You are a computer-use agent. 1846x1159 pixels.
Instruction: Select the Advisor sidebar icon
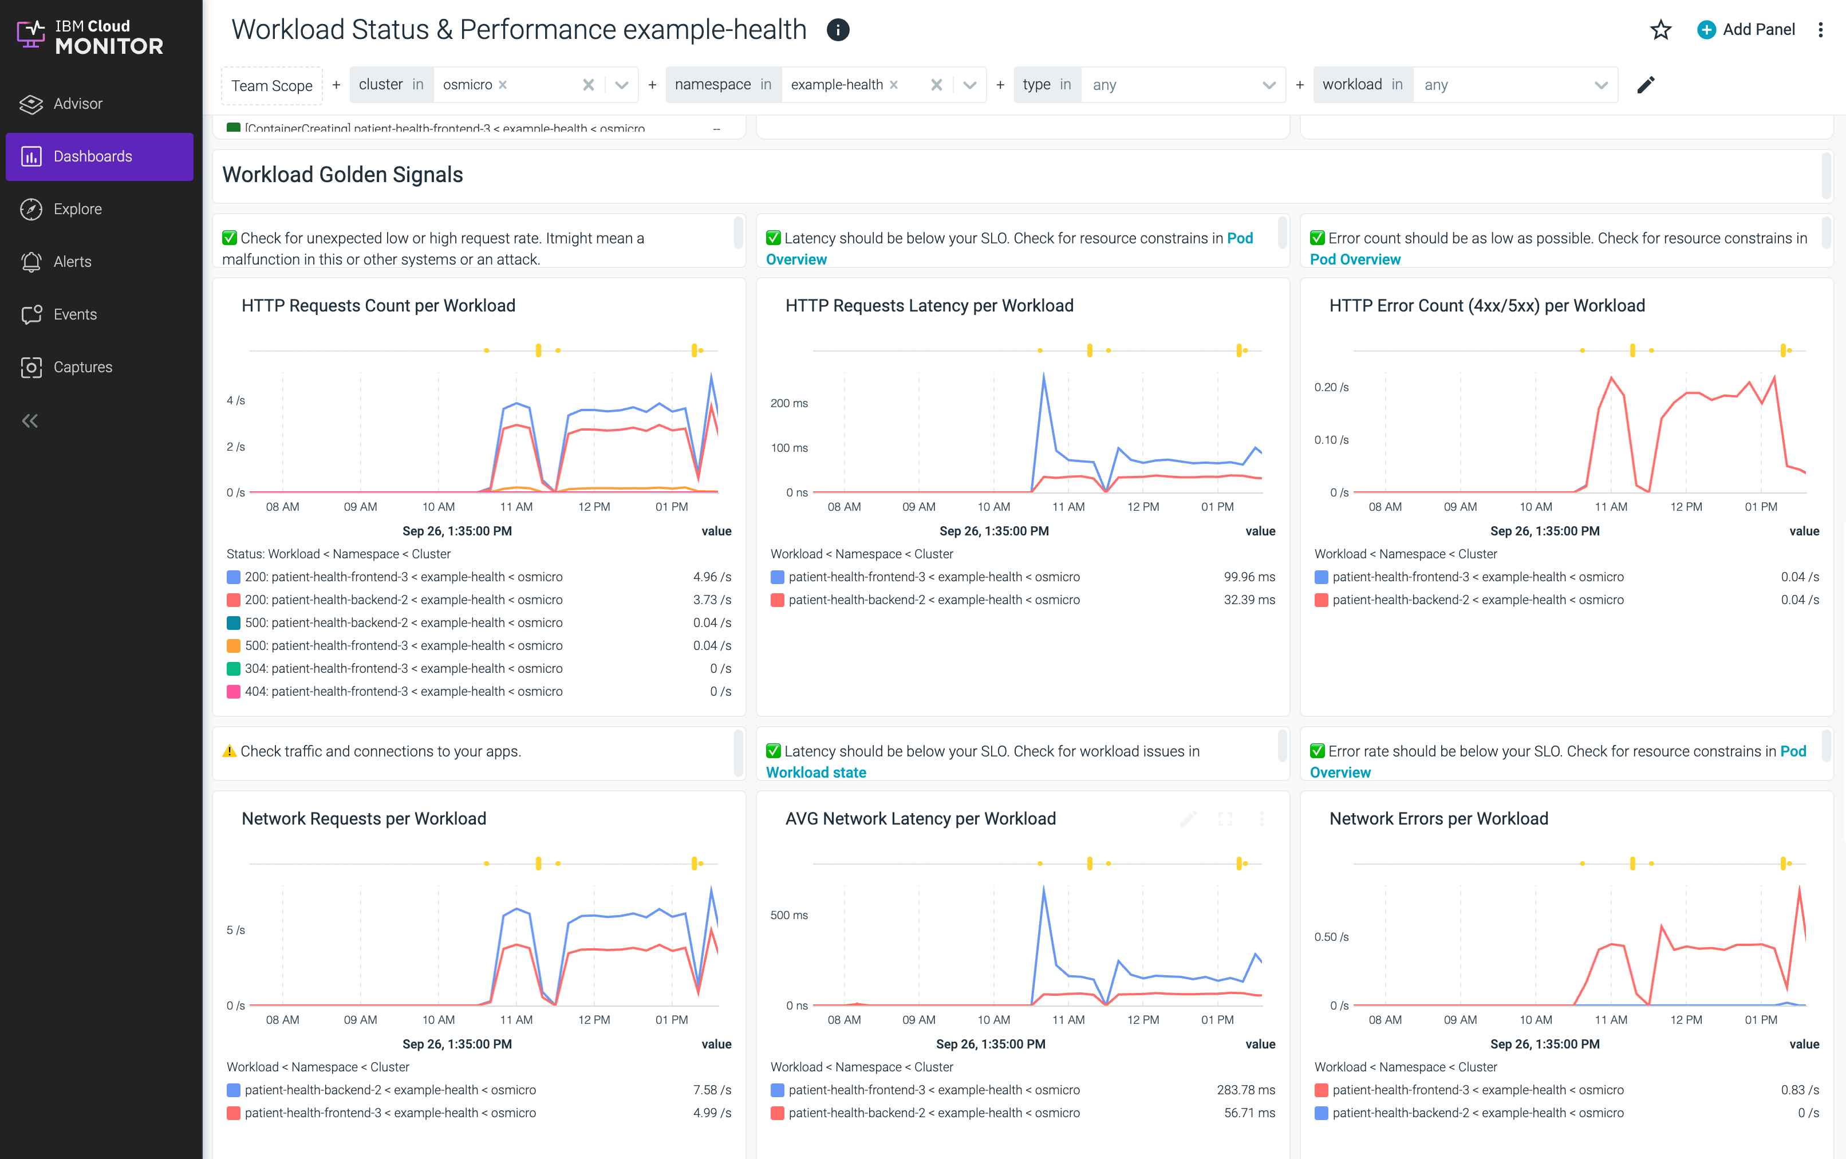(x=31, y=104)
